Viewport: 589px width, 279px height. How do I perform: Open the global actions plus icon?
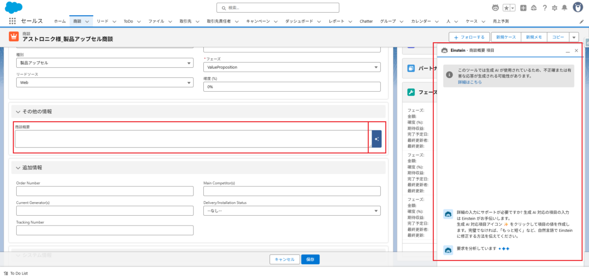(524, 8)
